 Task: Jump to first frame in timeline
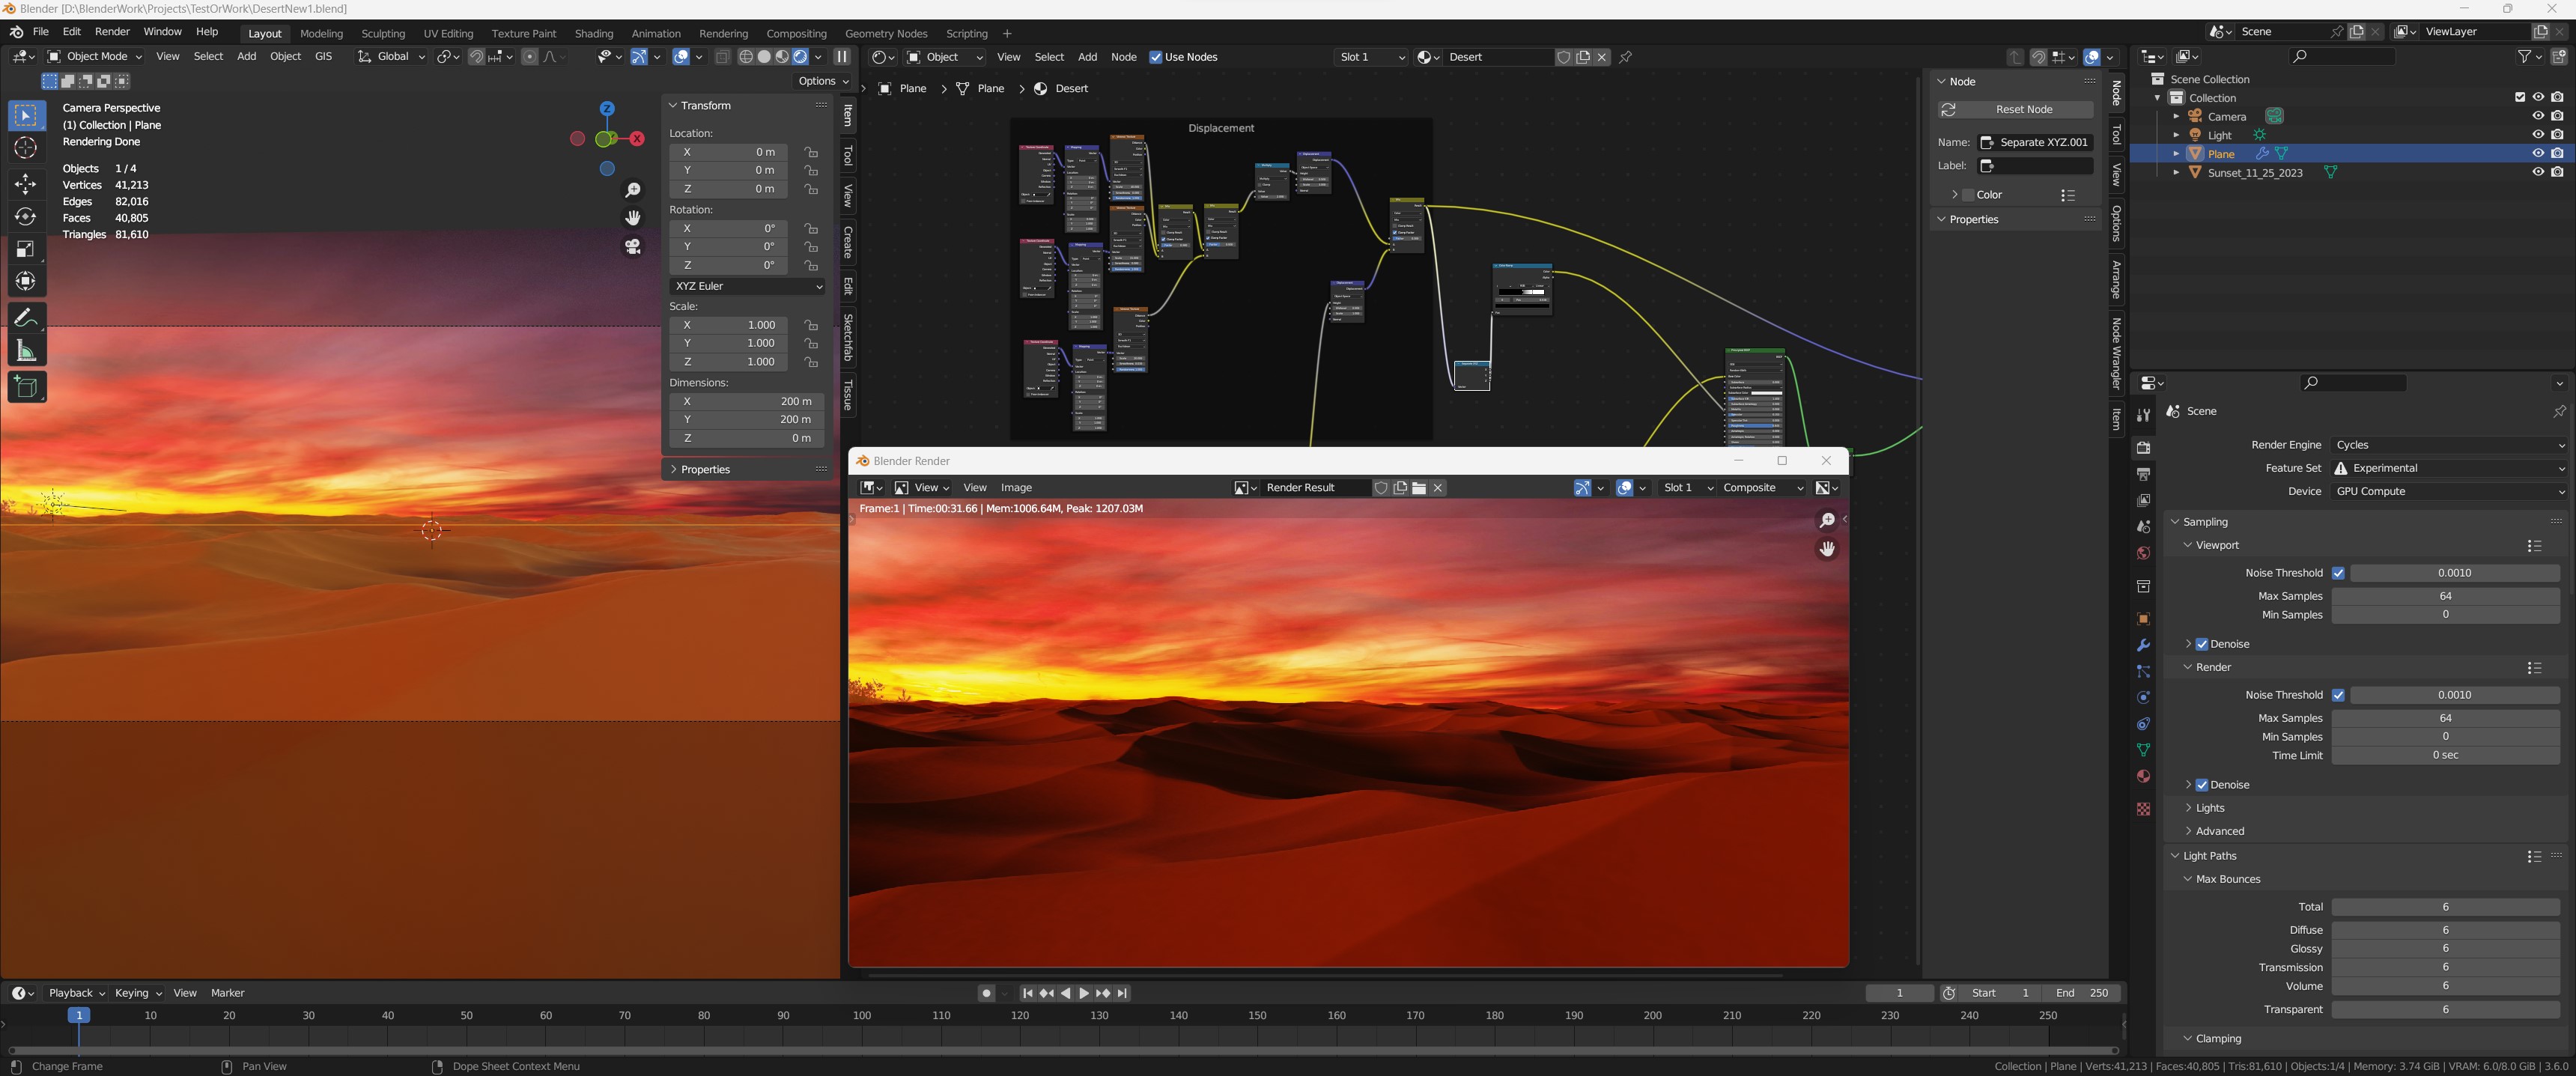[1027, 993]
